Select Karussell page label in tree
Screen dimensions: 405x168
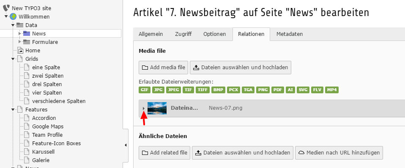click(x=44, y=152)
